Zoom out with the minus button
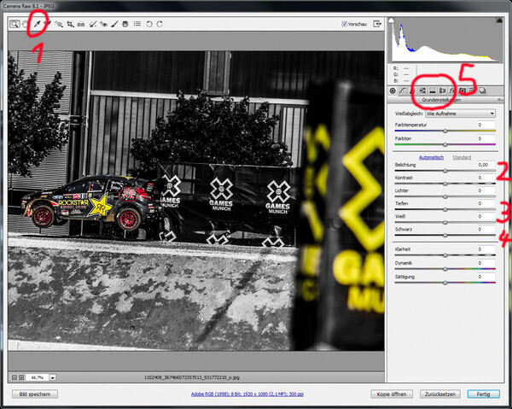512x409 pixels. point(14,377)
